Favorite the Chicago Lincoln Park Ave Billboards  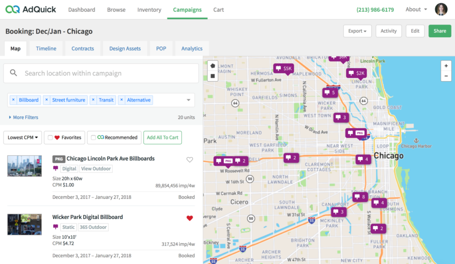point(189,159)
